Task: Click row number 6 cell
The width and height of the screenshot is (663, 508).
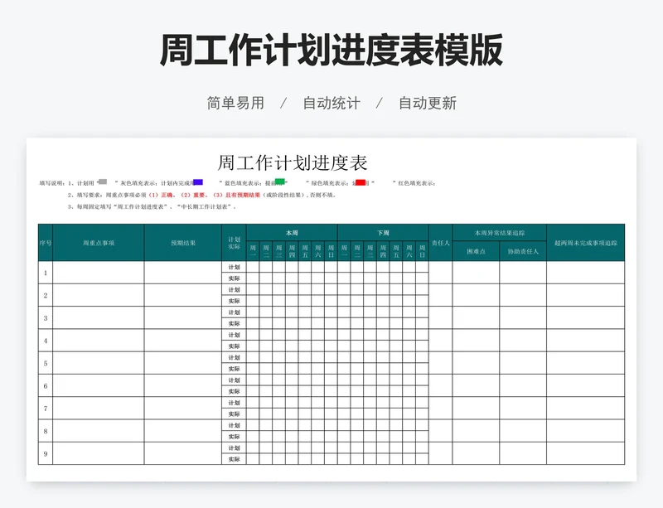Action: (46, 385)
